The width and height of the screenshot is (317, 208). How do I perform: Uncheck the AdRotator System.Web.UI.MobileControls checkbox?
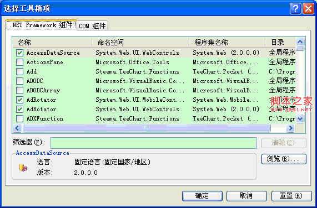click(19, 100)
